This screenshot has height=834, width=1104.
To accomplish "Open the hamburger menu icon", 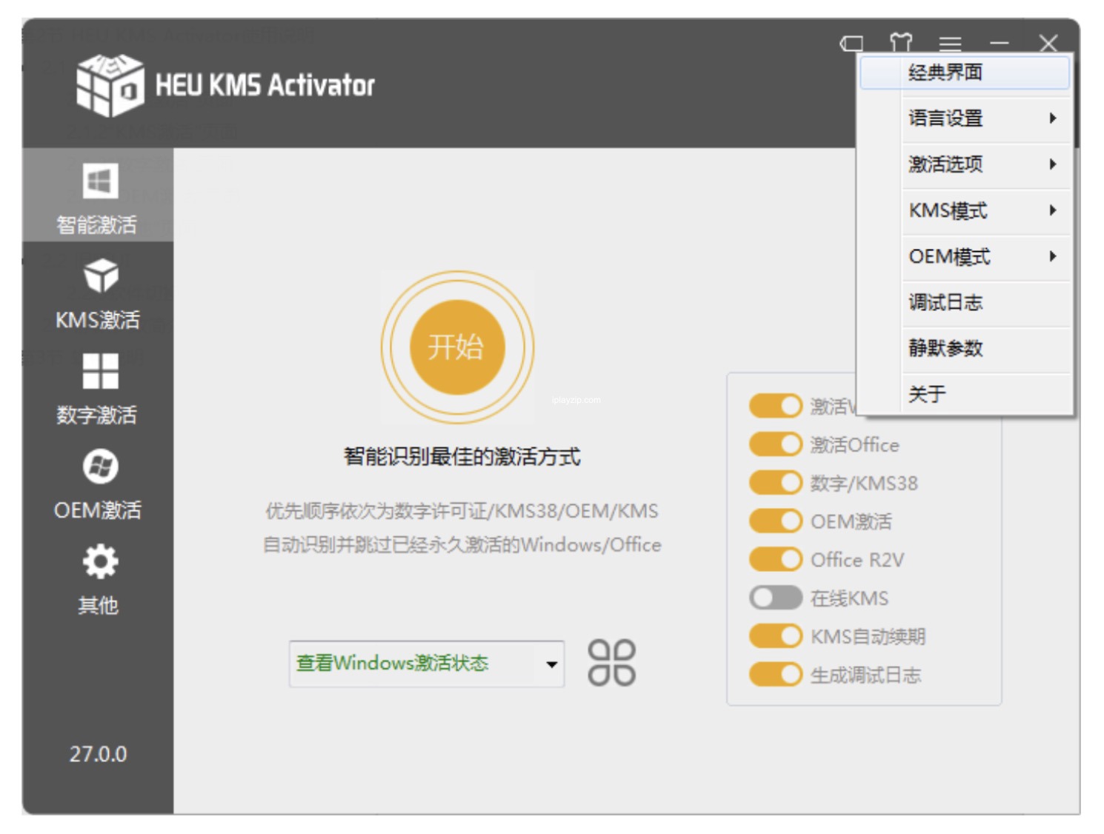I will (950, 44).
